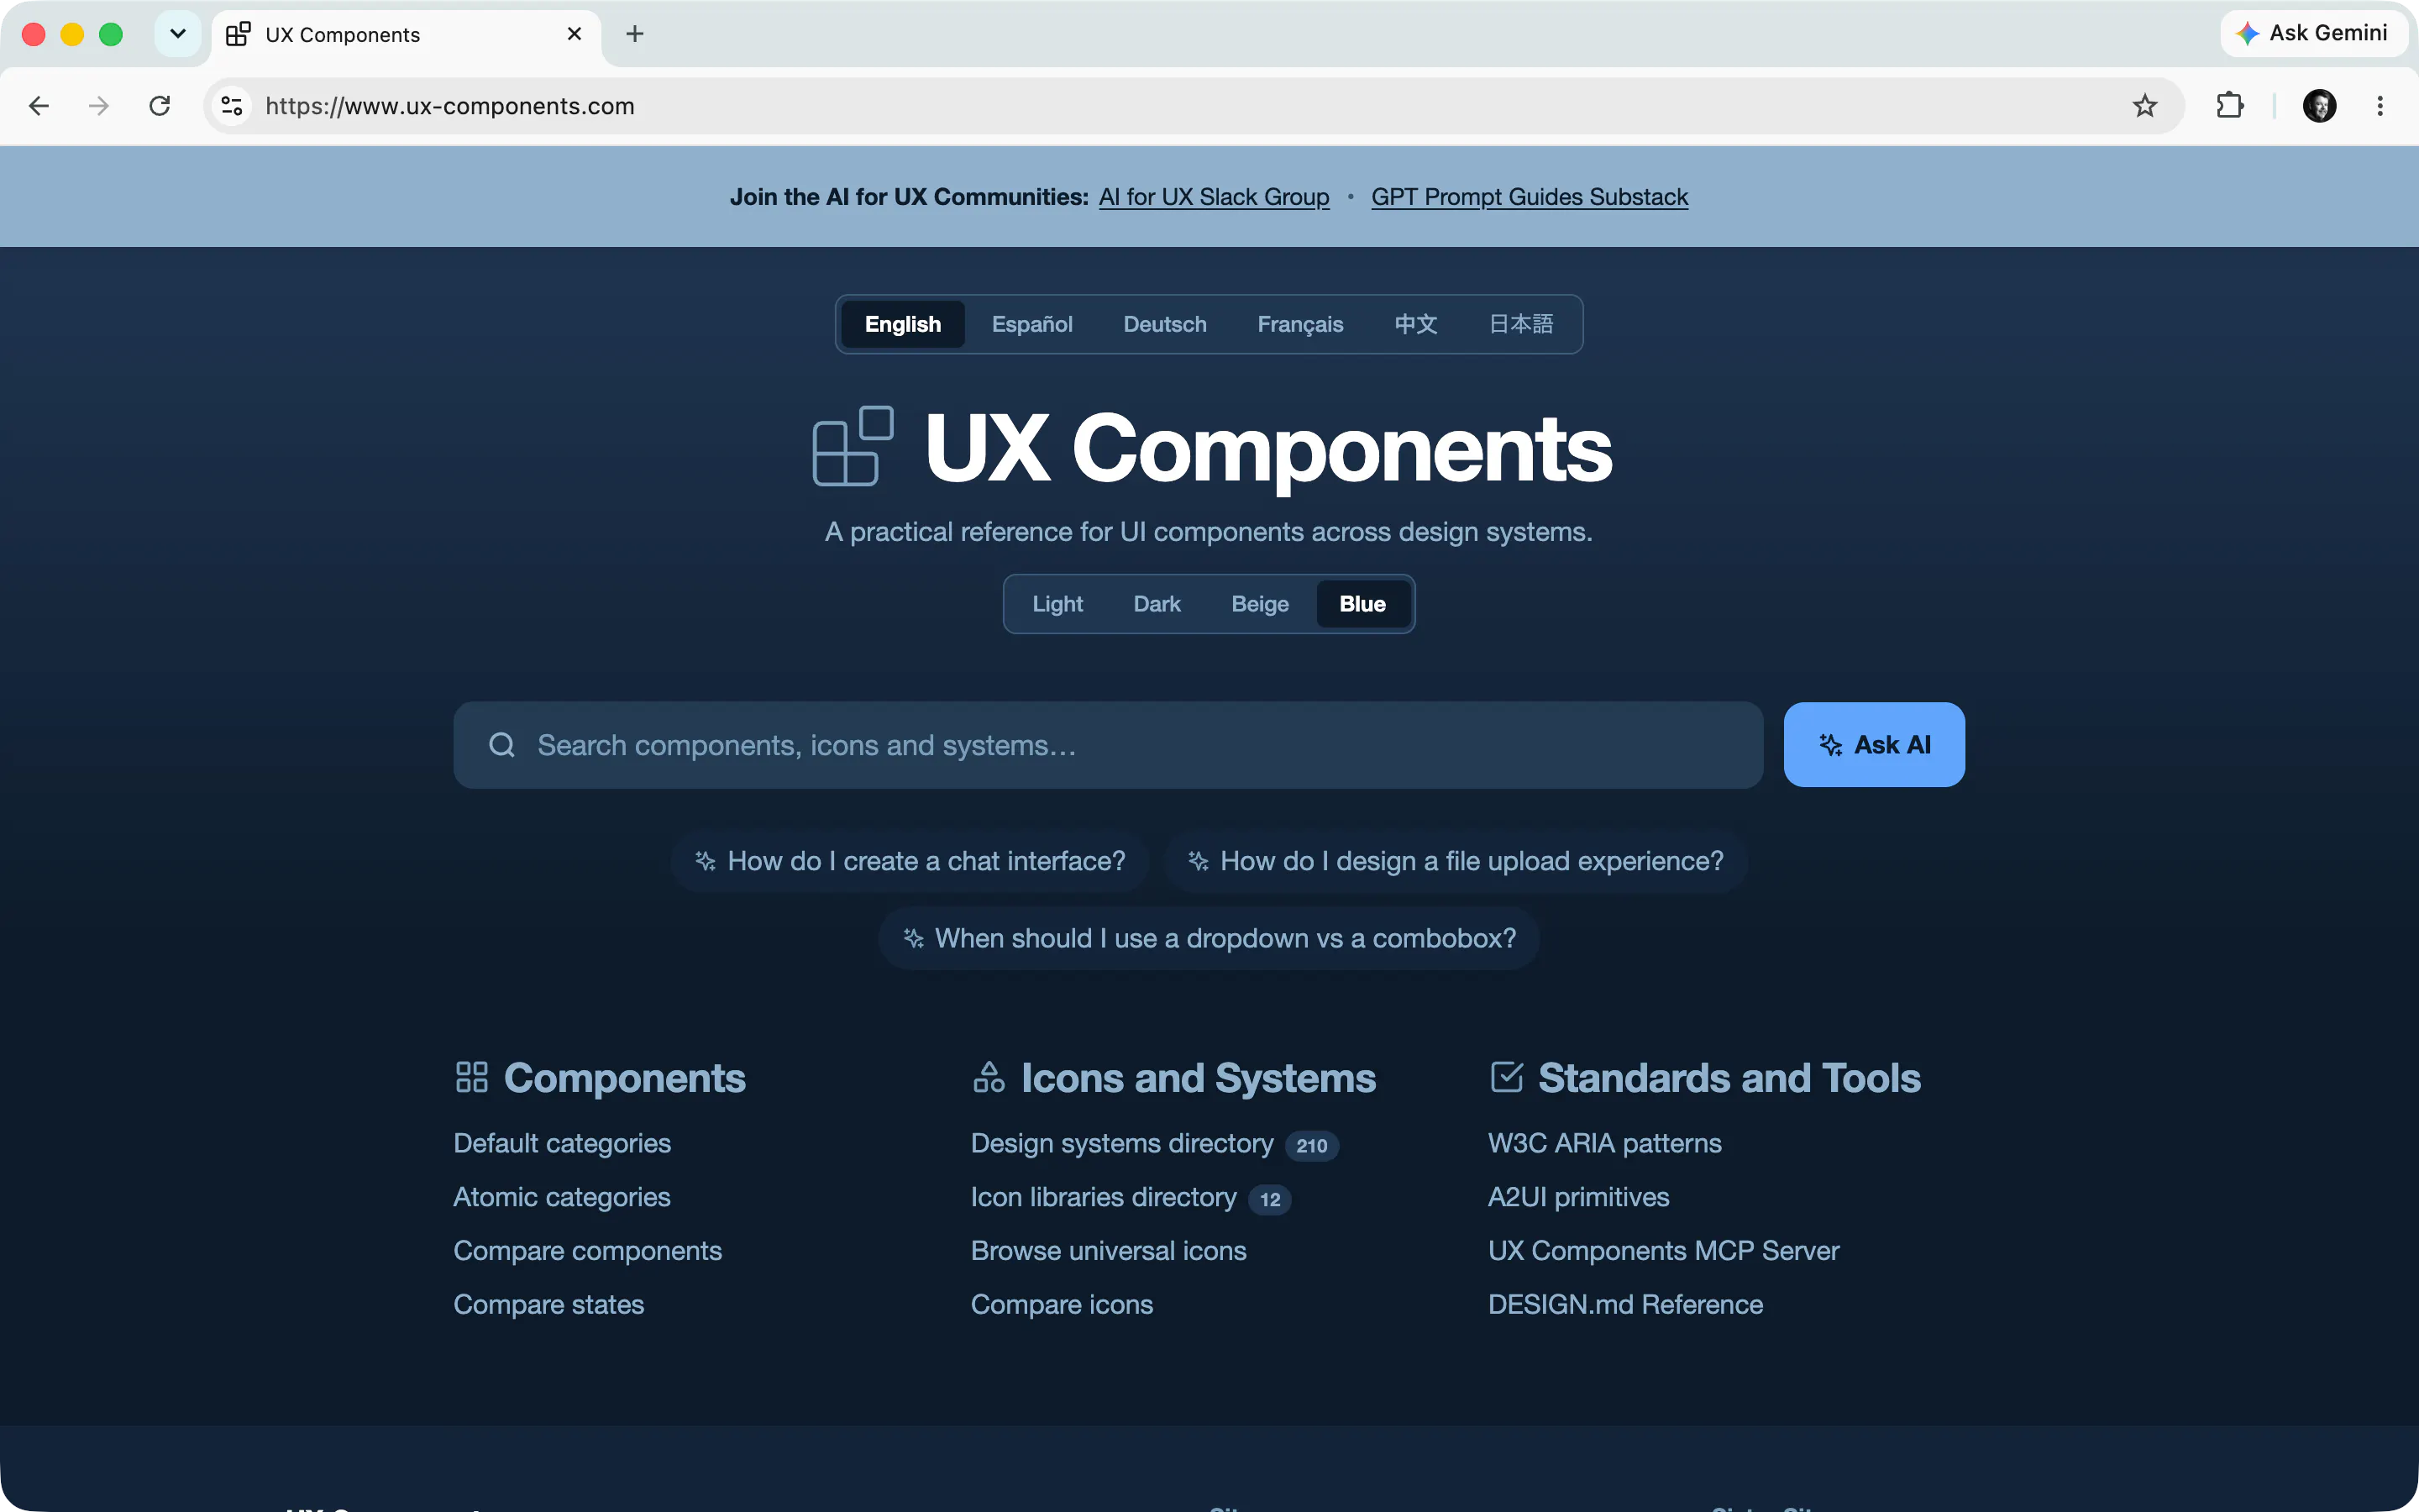Image resolution: width=2419 pixels, height=1512 pixels.
Task: Open AI for UX Slack Group link
Action: coord(1214,197)
